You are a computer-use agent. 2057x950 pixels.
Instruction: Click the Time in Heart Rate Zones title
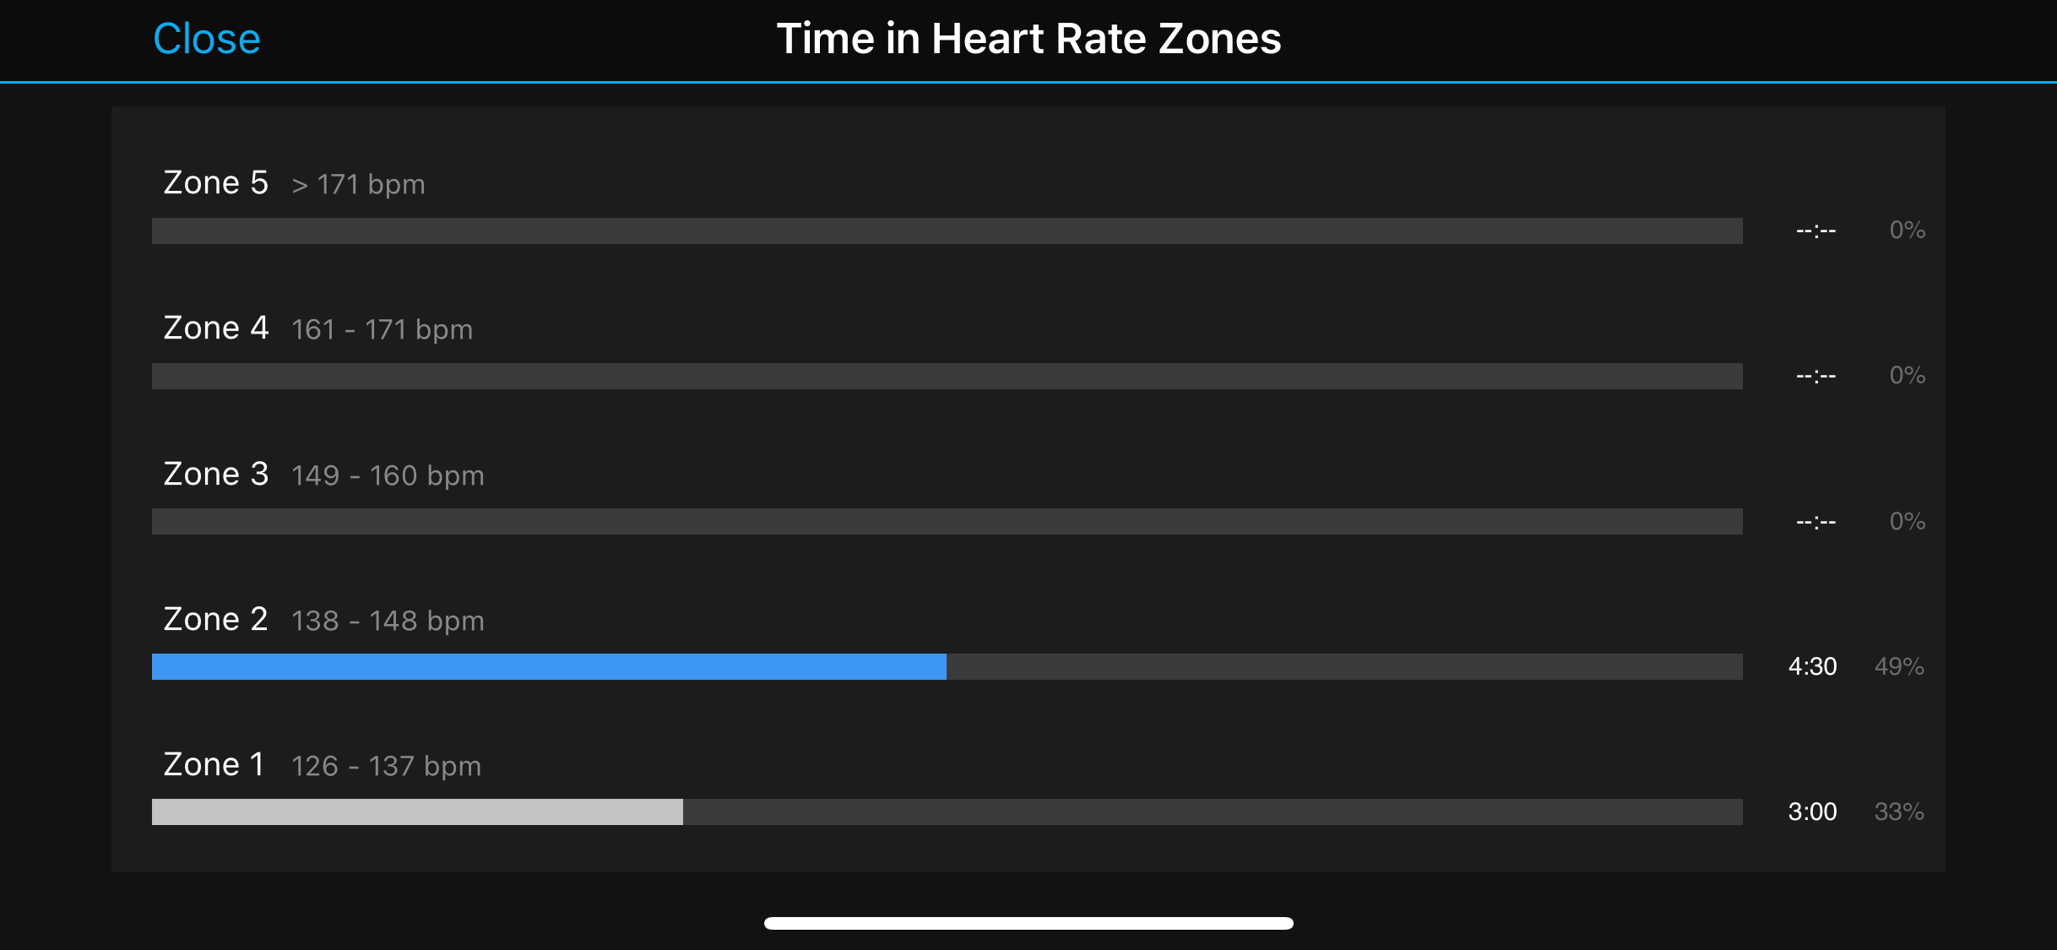pos(1028,39)
